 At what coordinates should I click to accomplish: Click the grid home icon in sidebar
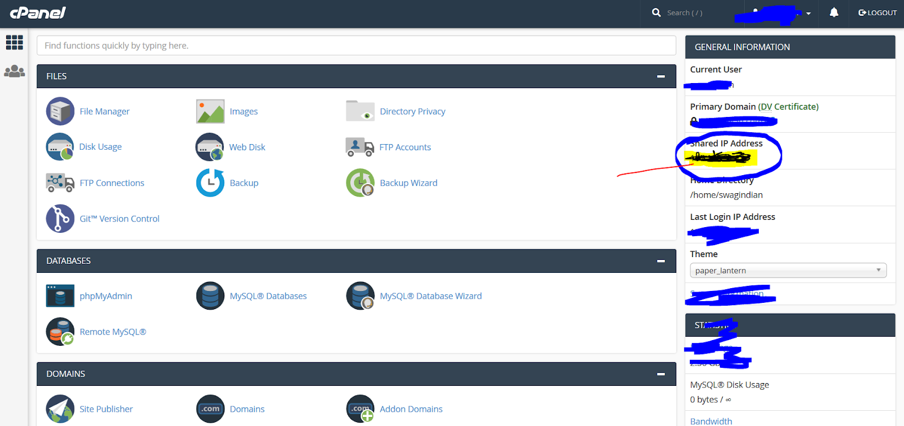pyautogui.click(x=14, y=42)
